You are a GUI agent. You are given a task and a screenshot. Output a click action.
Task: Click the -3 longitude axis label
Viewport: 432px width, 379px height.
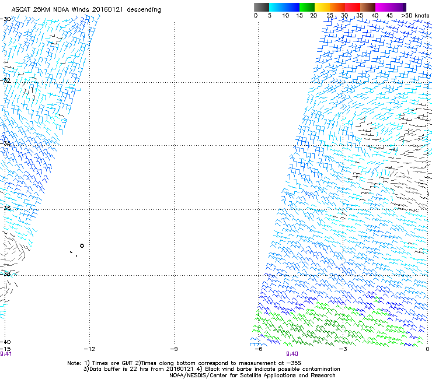[343, 349]
